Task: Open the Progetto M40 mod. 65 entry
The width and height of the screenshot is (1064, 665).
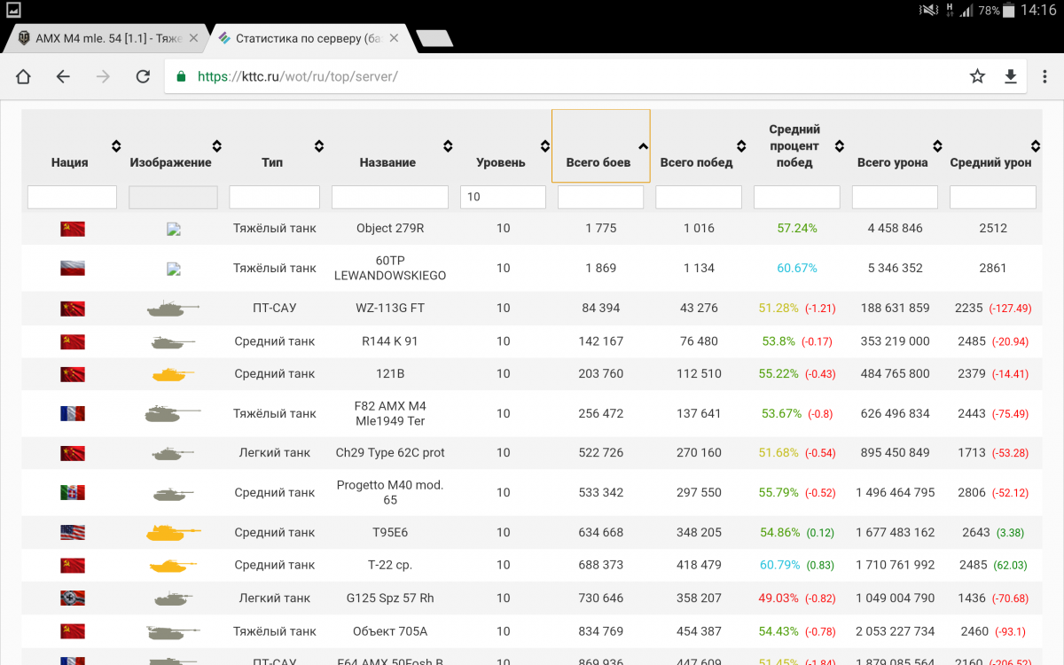Action: click(389, 493)
